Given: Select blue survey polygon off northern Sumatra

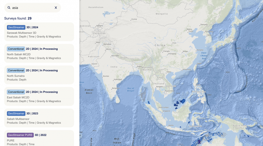Looking at the screenshot, I should coord(149,102).
